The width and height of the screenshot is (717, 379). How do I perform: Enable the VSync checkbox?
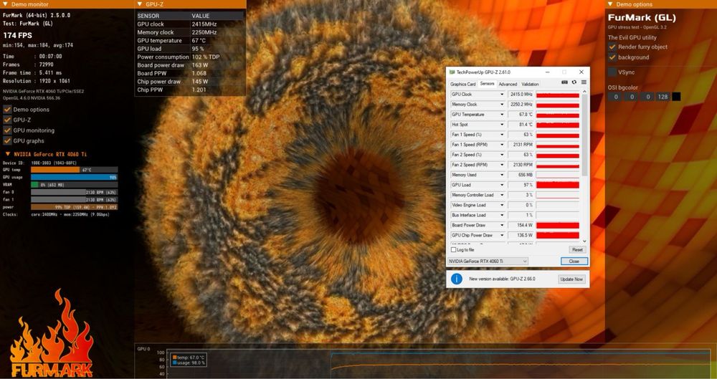pyautogui.click(x=612, y=72)
